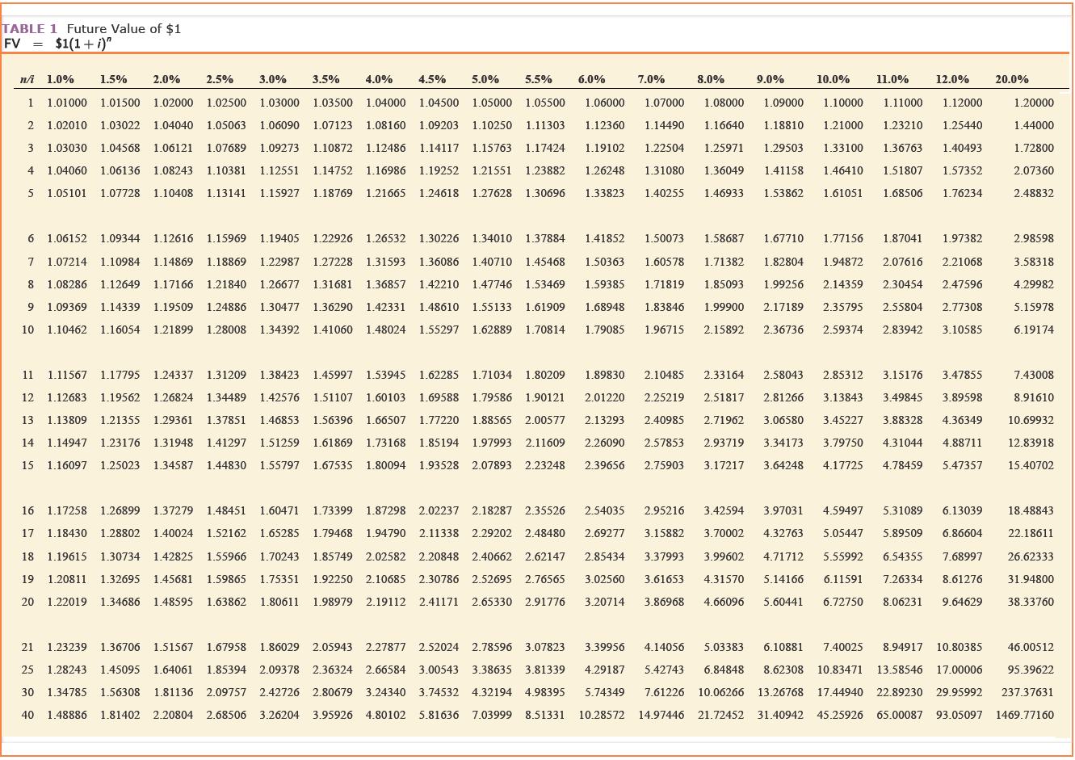Select the 12.0% column header
The width and height of the screenshot is (1075, 760).
[x=952, y=80]
